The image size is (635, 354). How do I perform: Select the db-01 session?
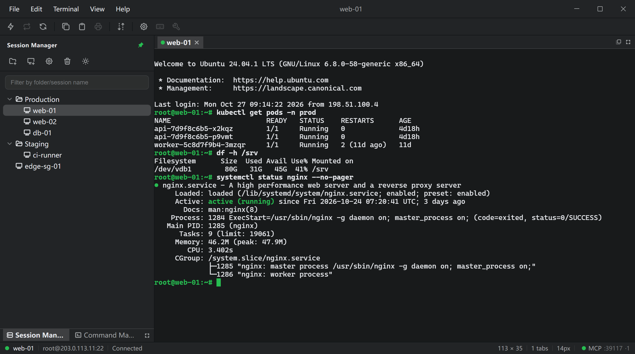[x=77, y=133]
